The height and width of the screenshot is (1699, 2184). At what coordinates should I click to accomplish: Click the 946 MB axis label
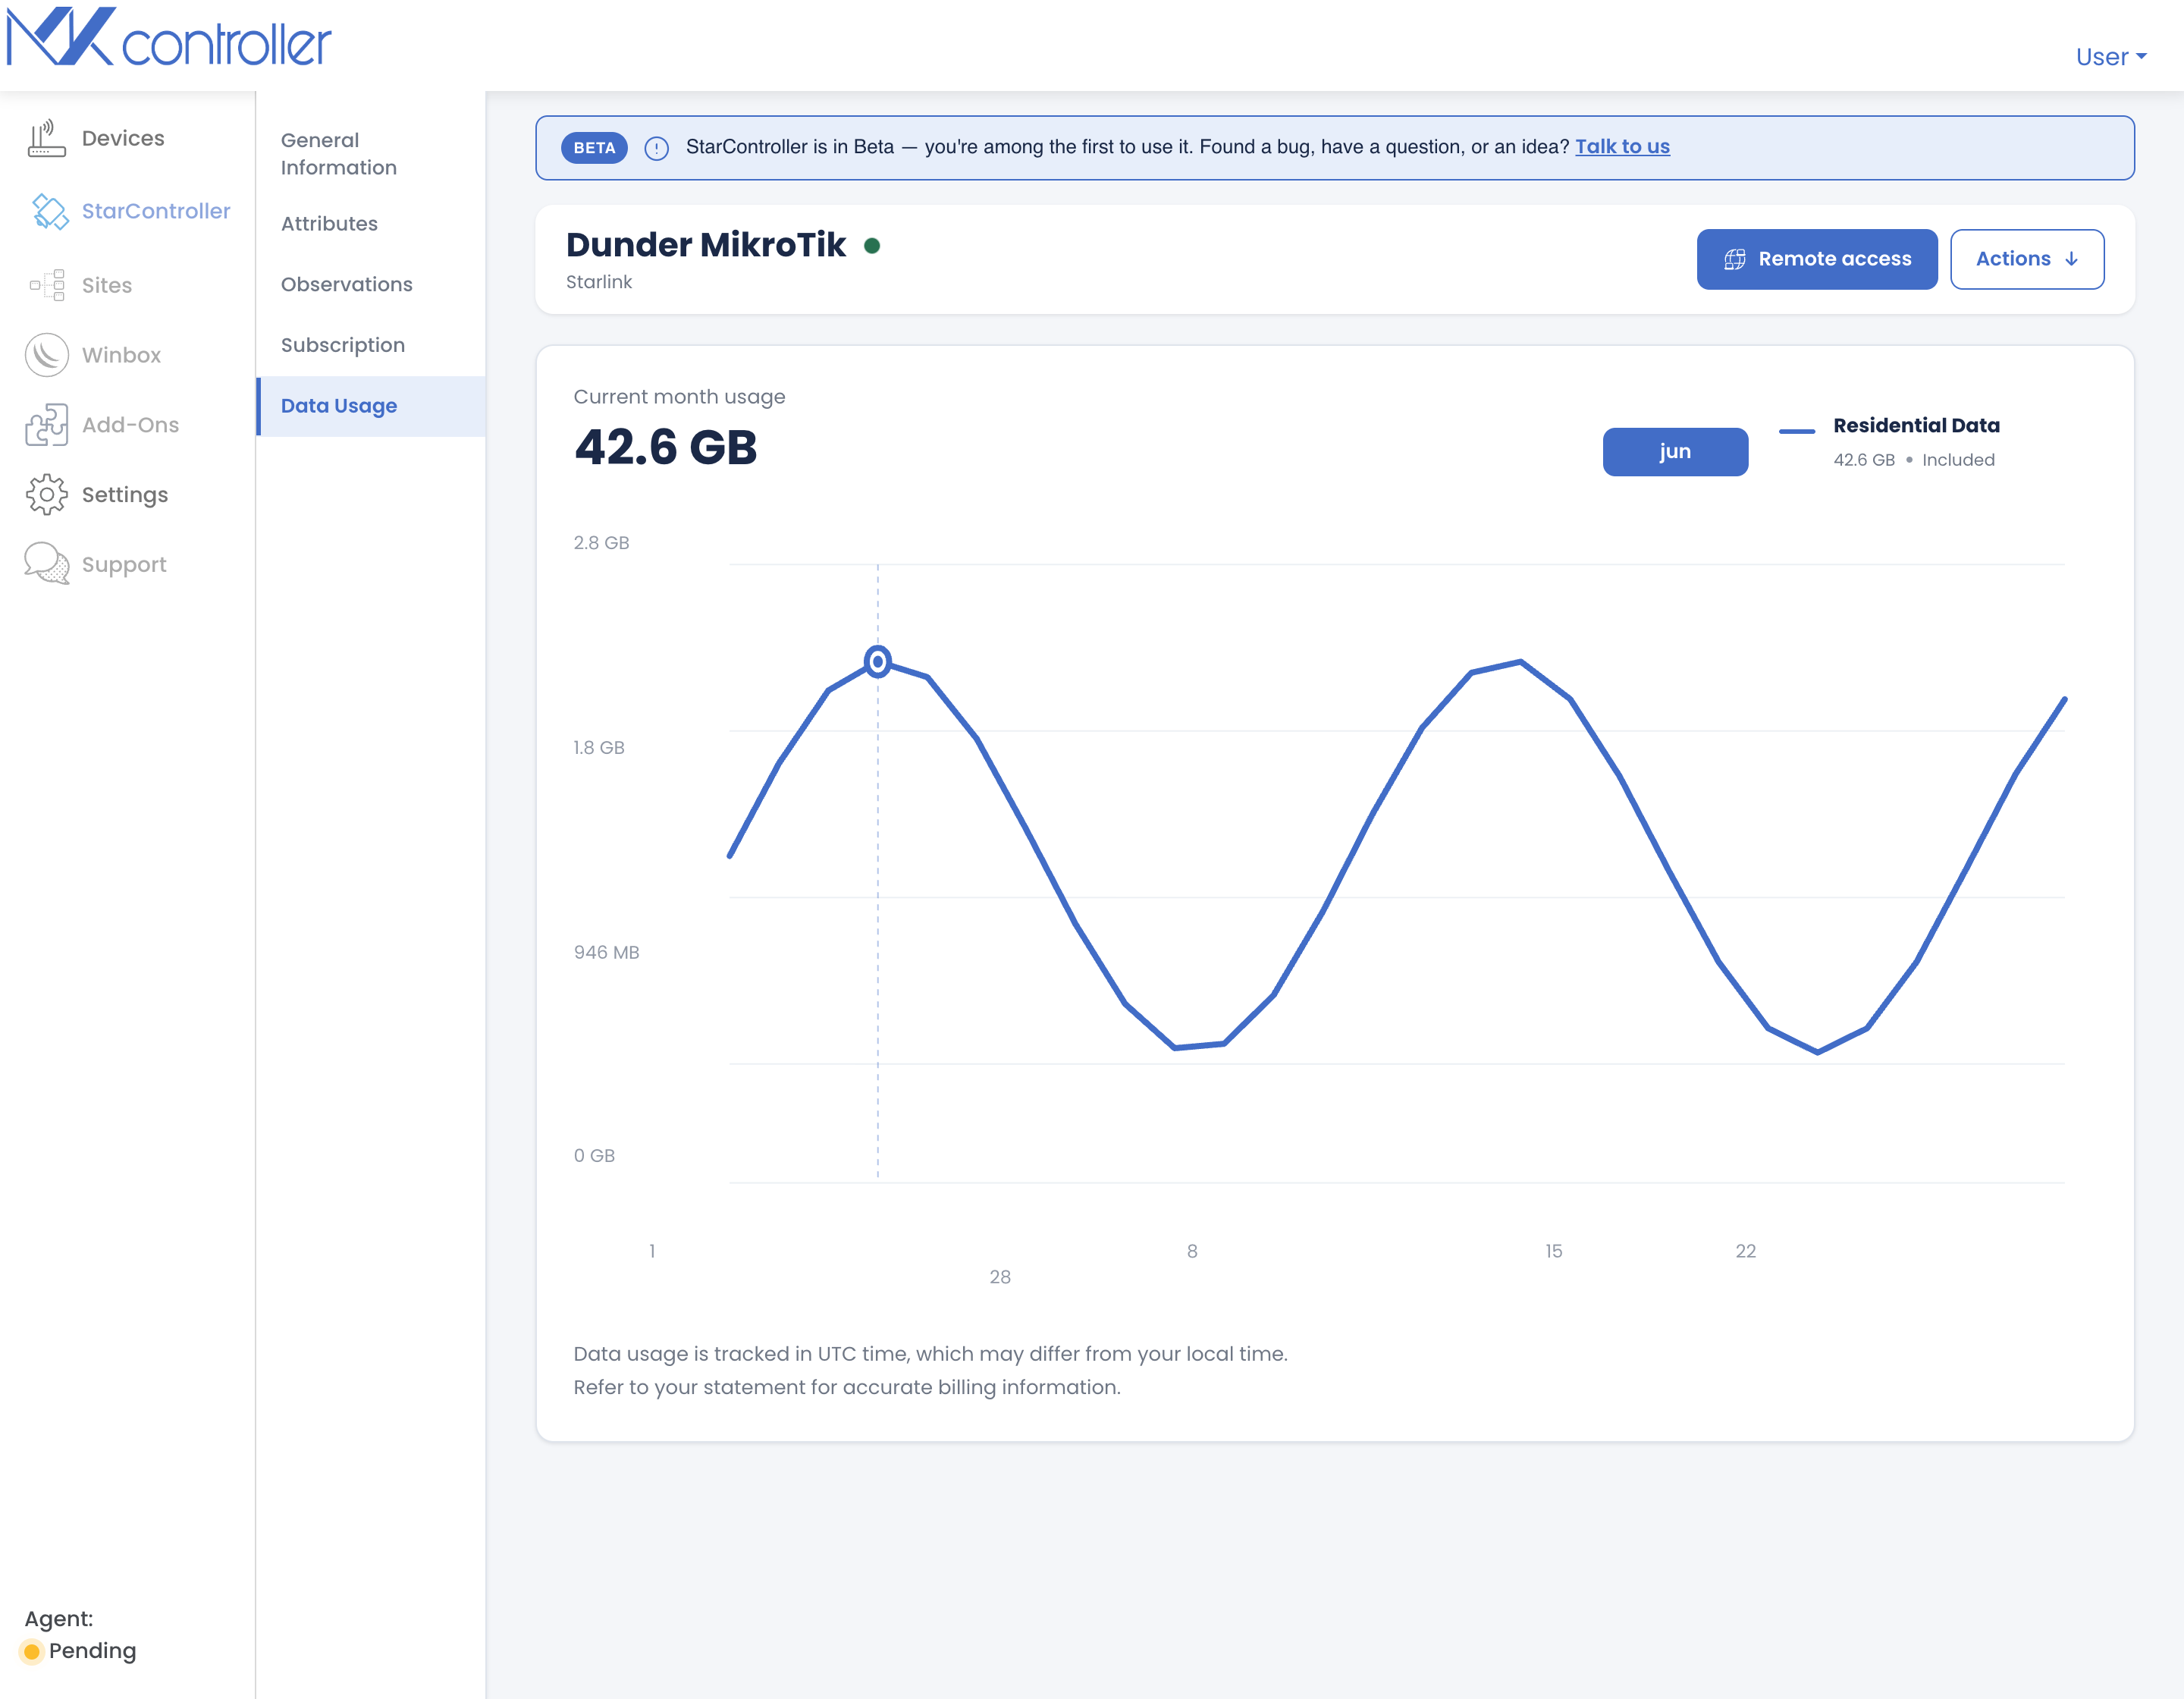tap(606, 953)
